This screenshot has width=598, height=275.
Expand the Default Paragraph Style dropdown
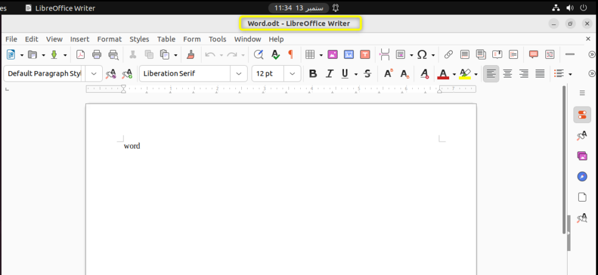[x=94, y=74]
